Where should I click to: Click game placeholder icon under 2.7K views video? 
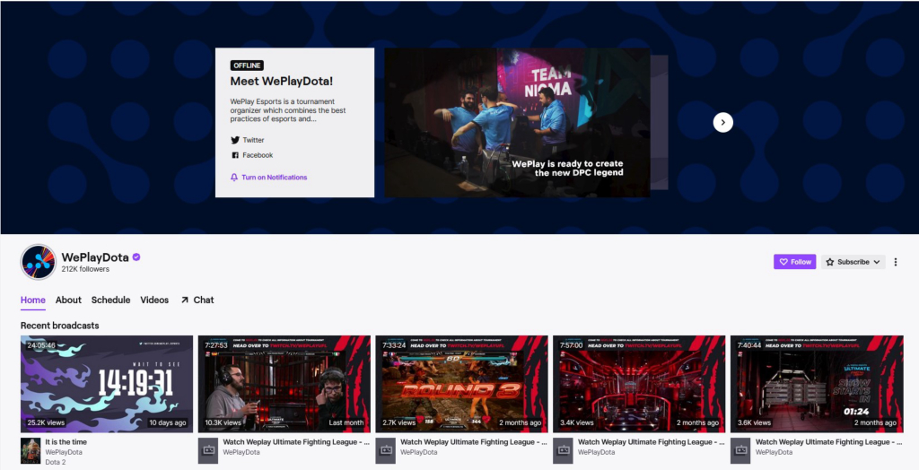point(386,450)
